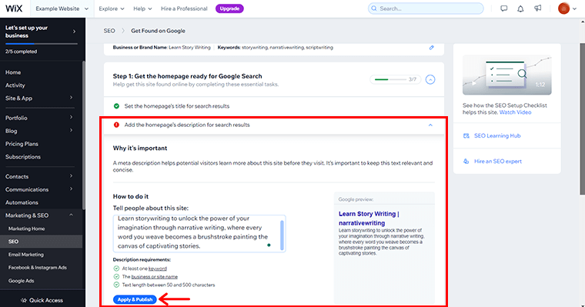Click the Wix logo
The width and height of the screenshot is (585, 307).
click(14, 8)
